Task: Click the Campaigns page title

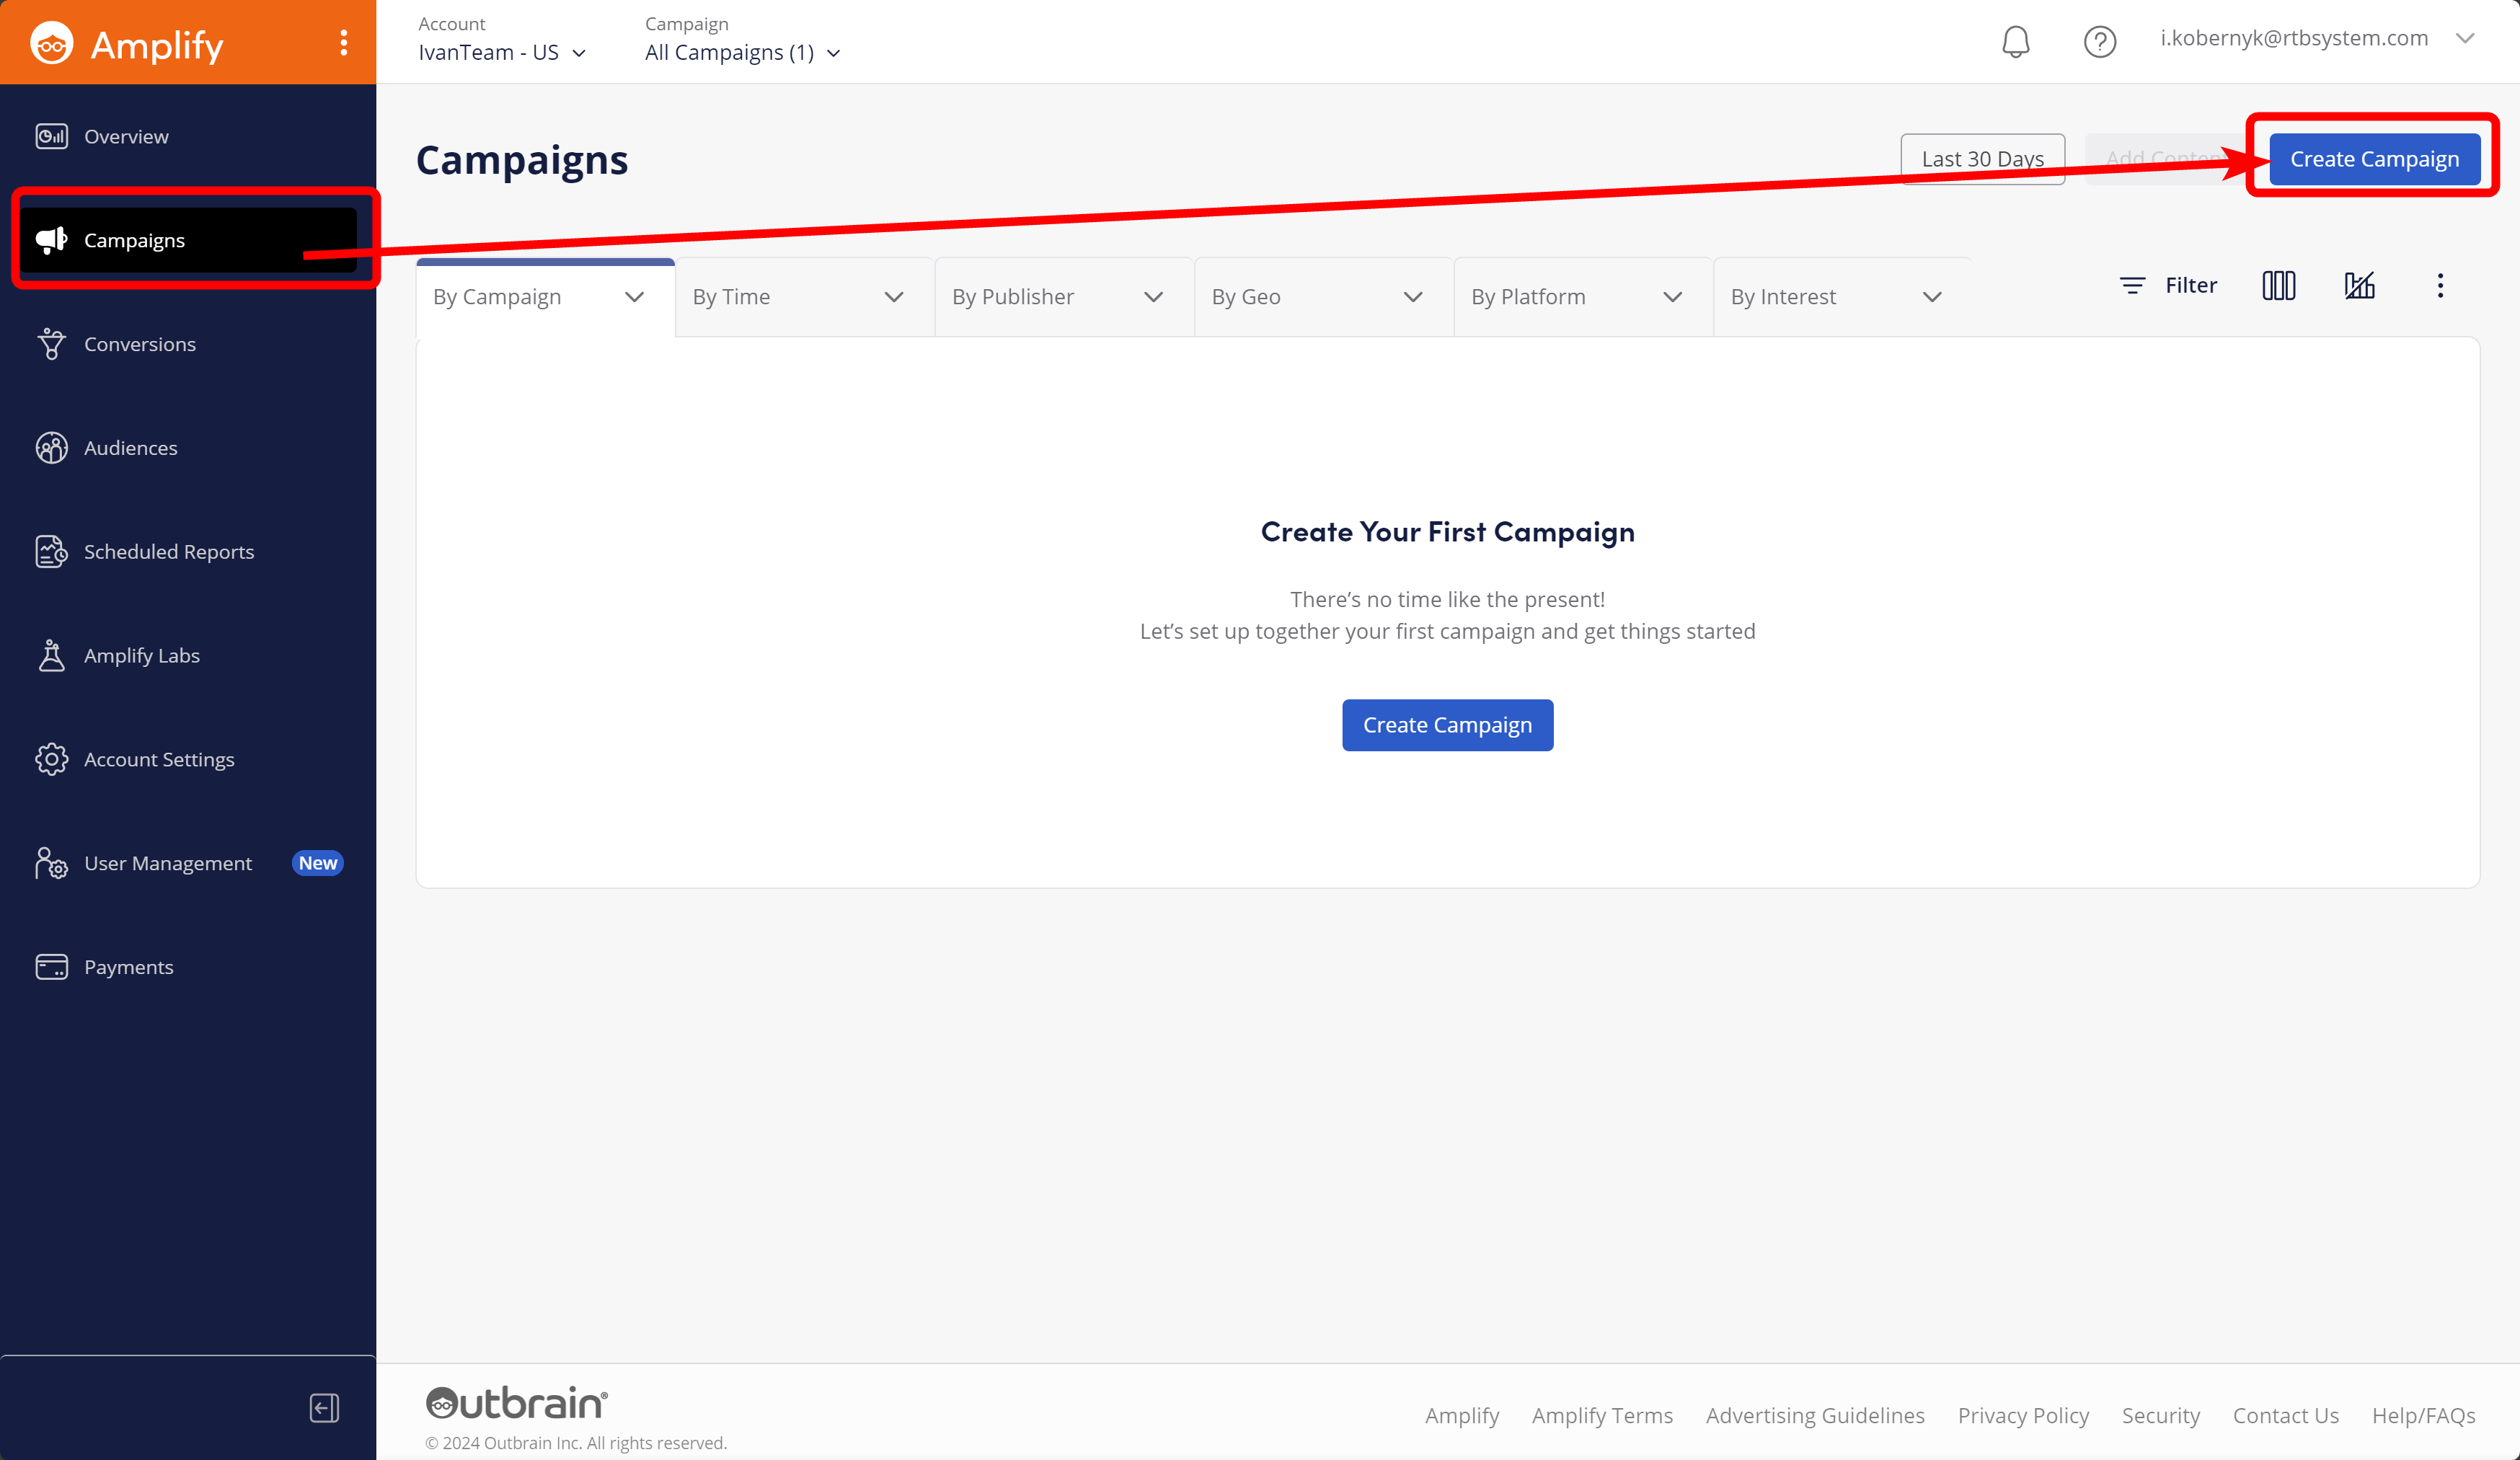Action: coord(522,160)
